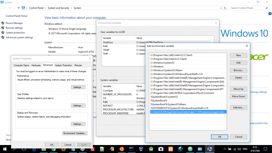This screenshot has height=153, width=272.
Task: Open Command Prompt from the taskbar
Action: pyautogui.click(x=131, y=149)
